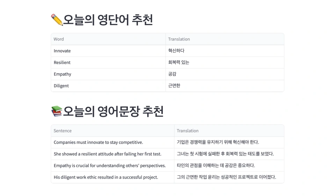Screen dimensions: 328x196
Task: Select the 'Companies must innovate' sentence cell
Action: pyautogui.click(x=113, y=143)
